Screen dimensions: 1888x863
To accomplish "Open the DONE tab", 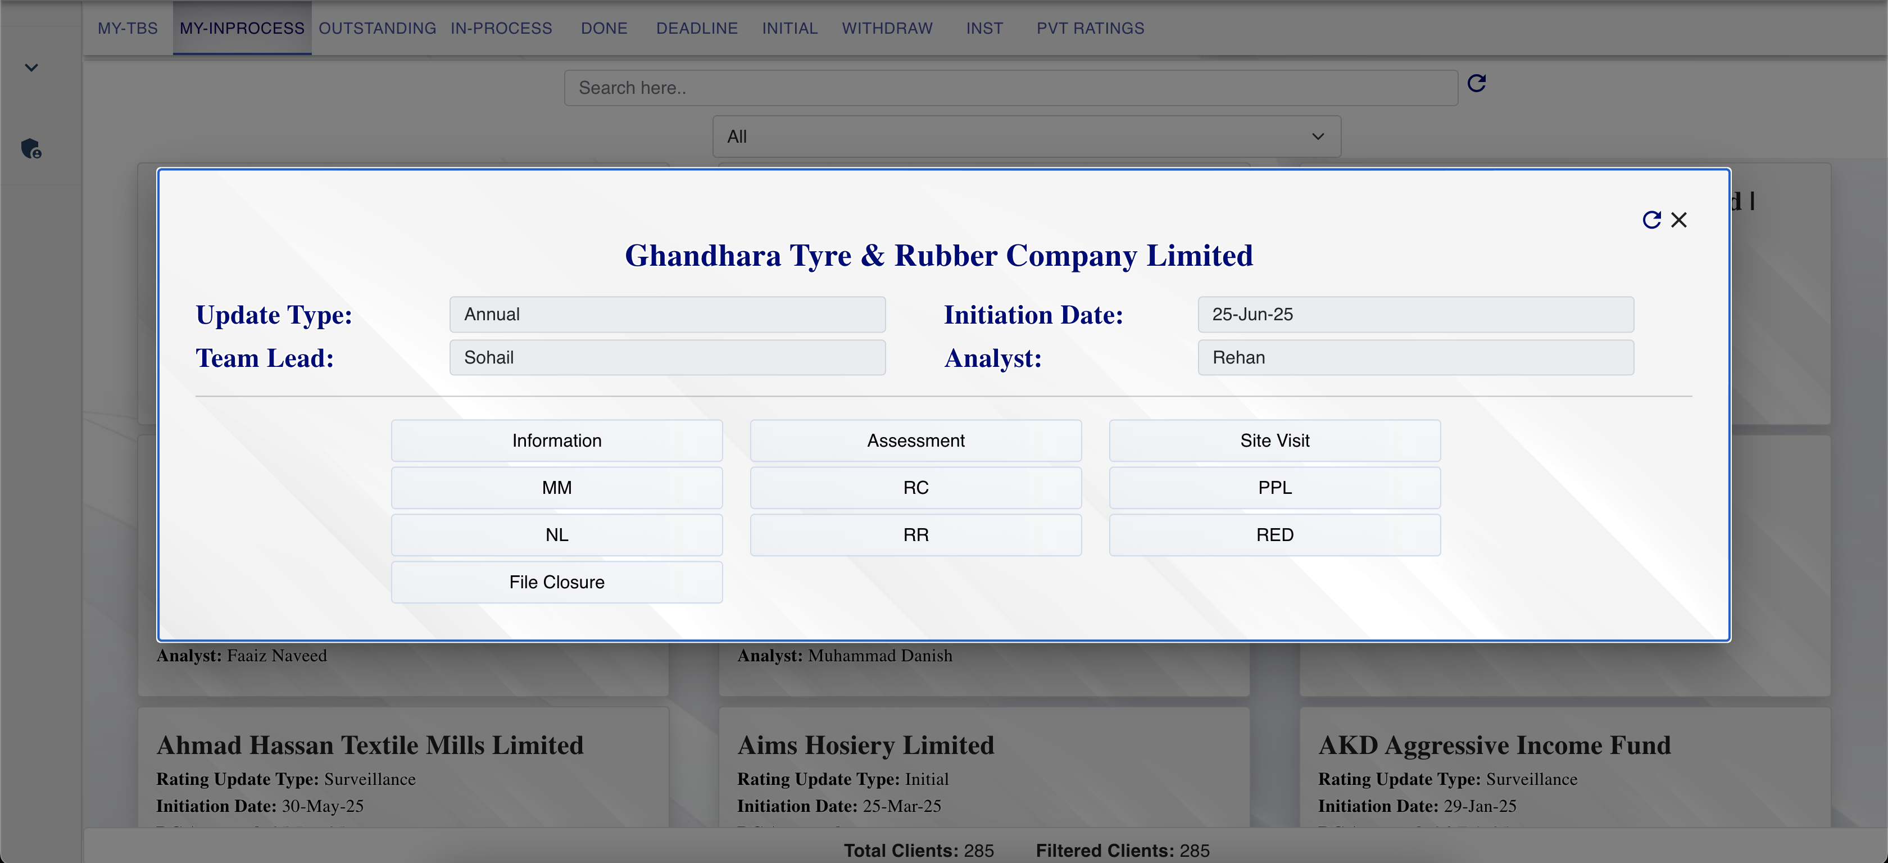I will pyautogui.click(x=604, y=28).
